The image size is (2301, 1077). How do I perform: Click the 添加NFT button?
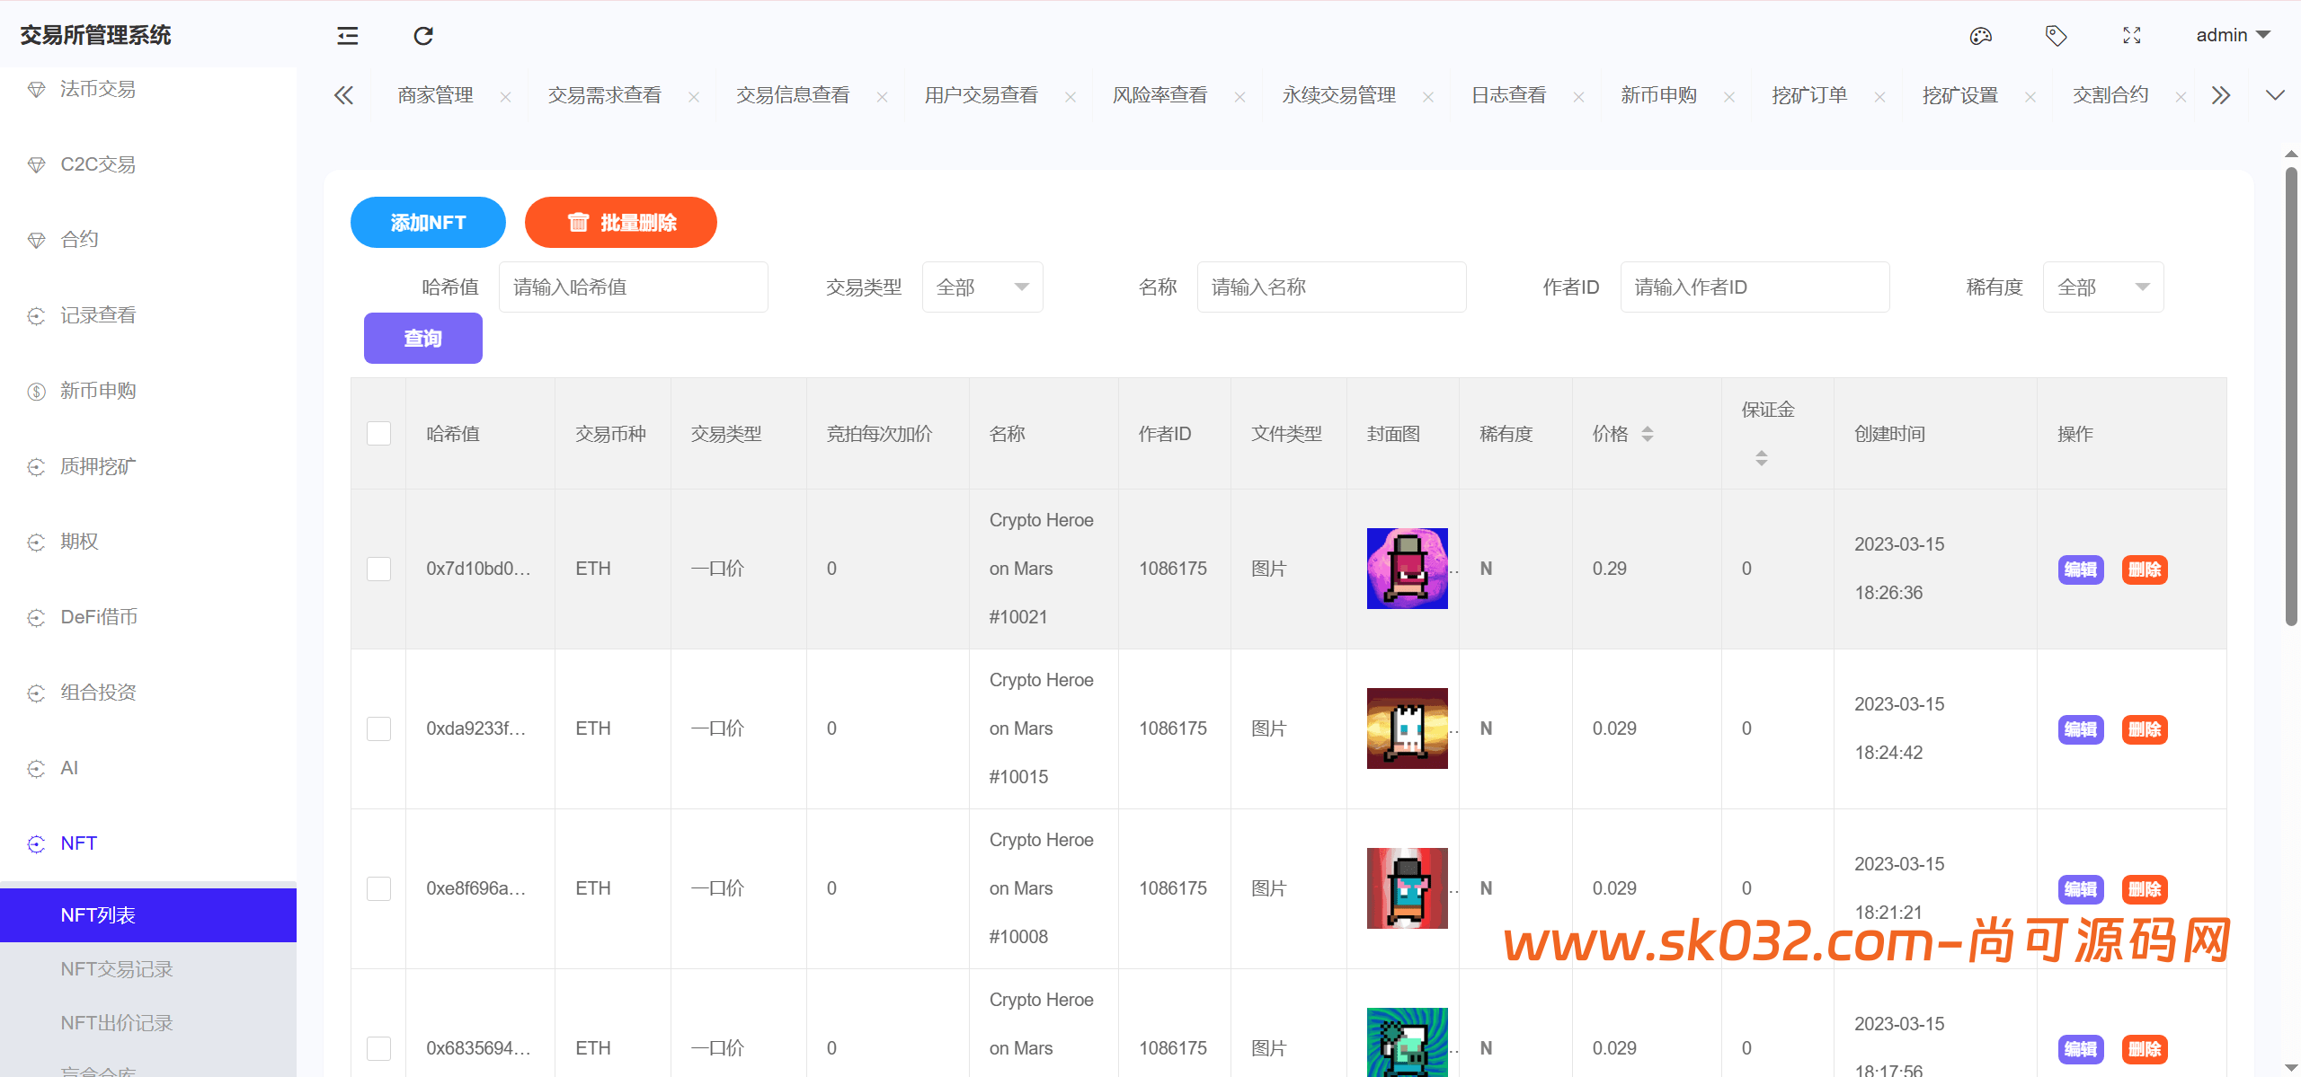pos(428,222)
